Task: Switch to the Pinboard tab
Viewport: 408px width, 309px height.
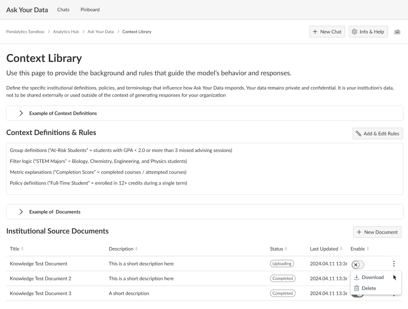Action: [90, 9]
